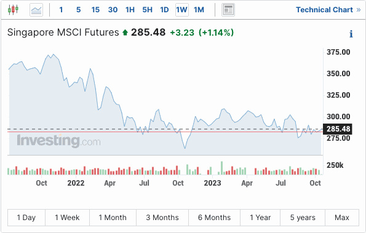Select the 5H interval
The image size is (366, 233).
147,10
